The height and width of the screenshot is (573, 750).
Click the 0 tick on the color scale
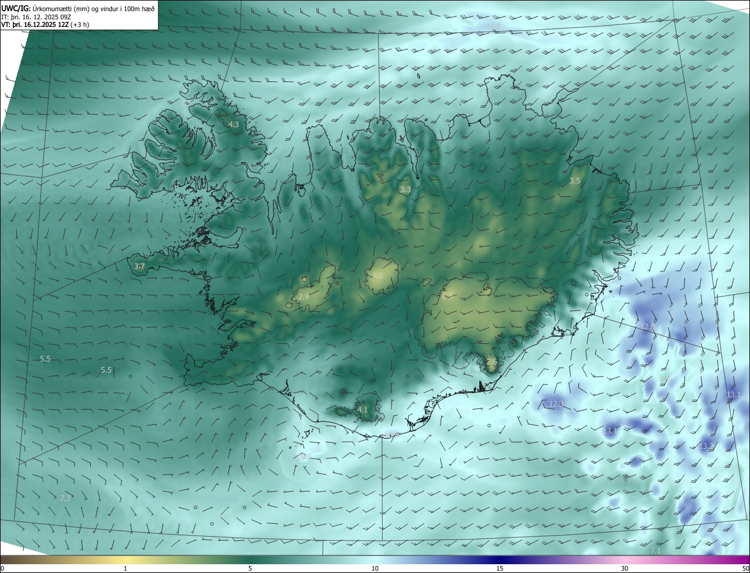pos(2,568)
